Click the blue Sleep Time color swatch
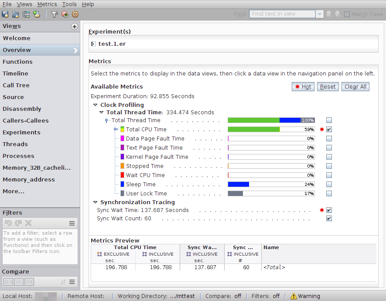This screenshot has height=301, width=386. 122,185
